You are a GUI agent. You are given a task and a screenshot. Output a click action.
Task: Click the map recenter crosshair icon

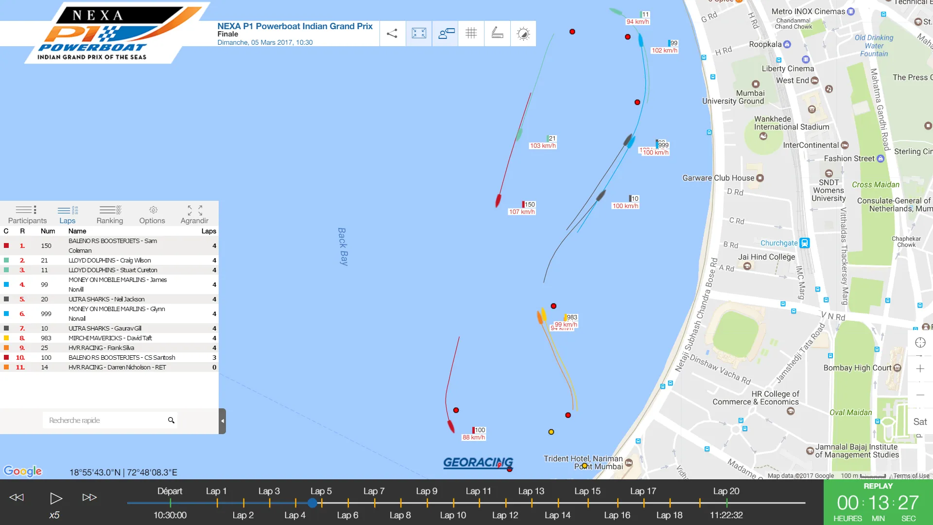pyautogui.click(x=920, y=343)
